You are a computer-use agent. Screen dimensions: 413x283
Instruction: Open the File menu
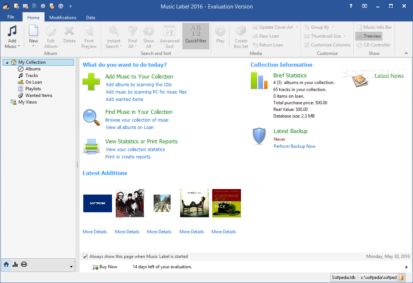pos(11,17)
